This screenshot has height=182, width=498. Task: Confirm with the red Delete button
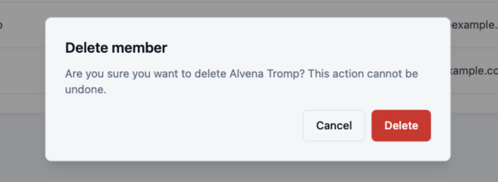[401, 126]
